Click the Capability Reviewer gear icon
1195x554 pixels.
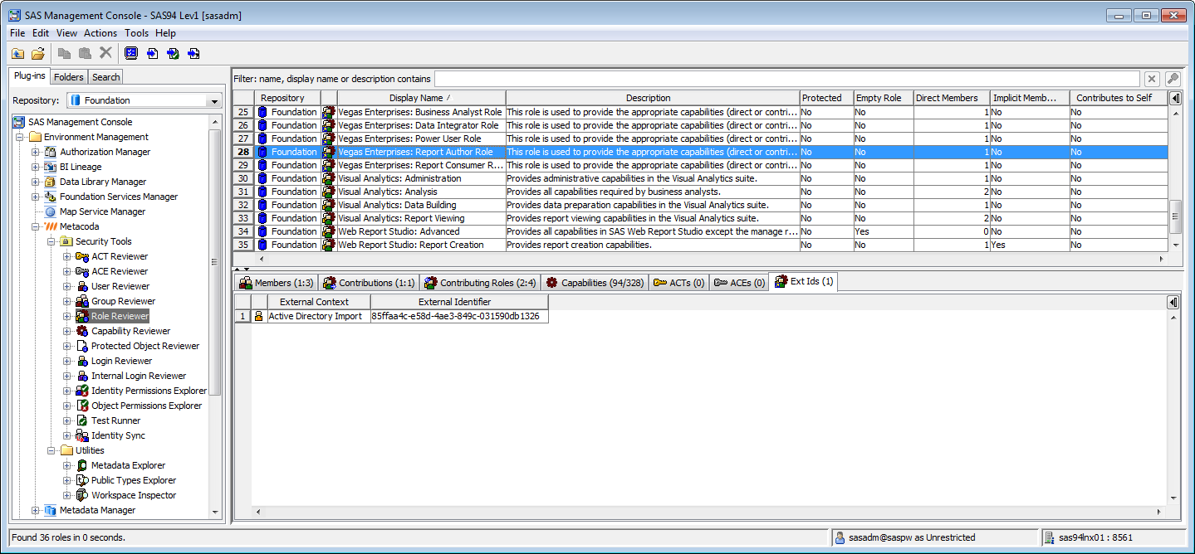click(82, 331)
